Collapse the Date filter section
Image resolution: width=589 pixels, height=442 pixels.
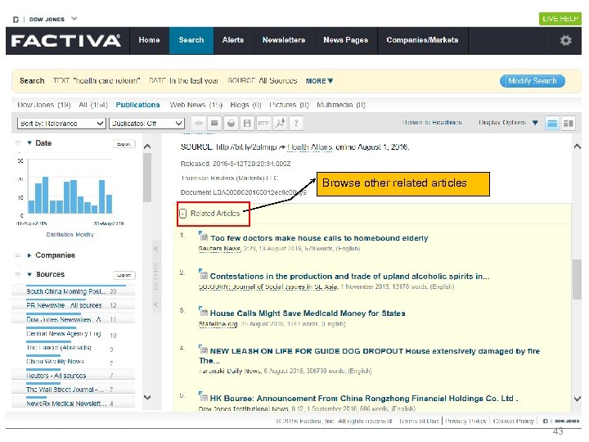point(29,142)
